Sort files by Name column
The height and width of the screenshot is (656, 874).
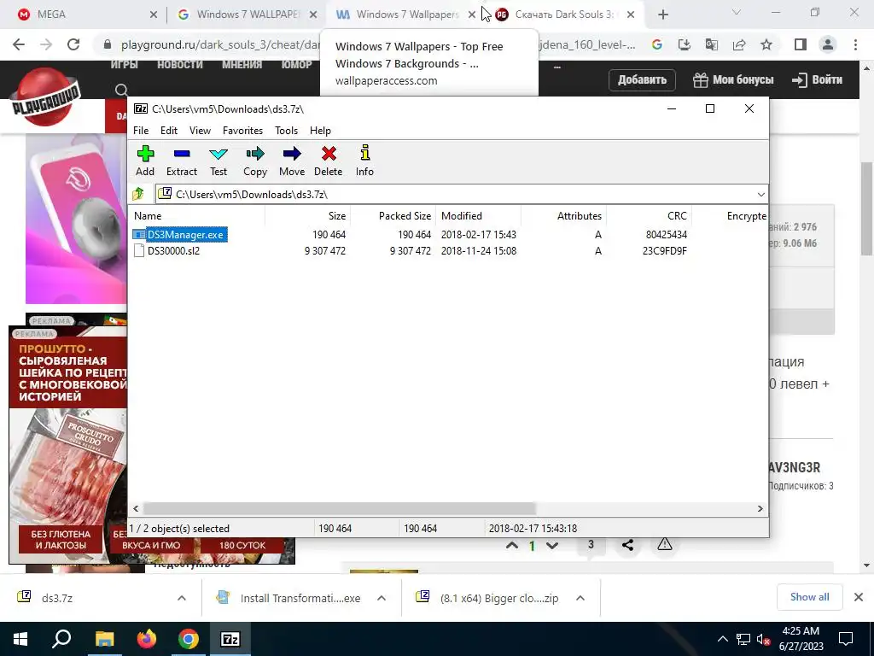[x=196, y=216]
